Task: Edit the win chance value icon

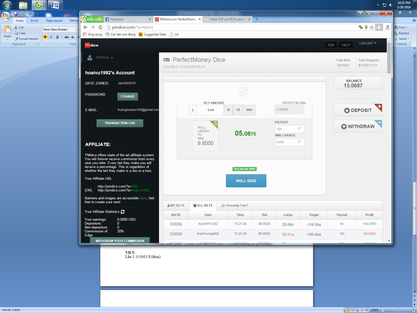Action: click(x=299, y=142)
